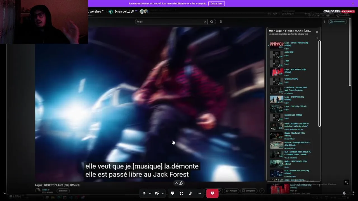Click the viewer avatars next to stream title
358x201 pixels.
pyautogui.click(x=144, y=11)
